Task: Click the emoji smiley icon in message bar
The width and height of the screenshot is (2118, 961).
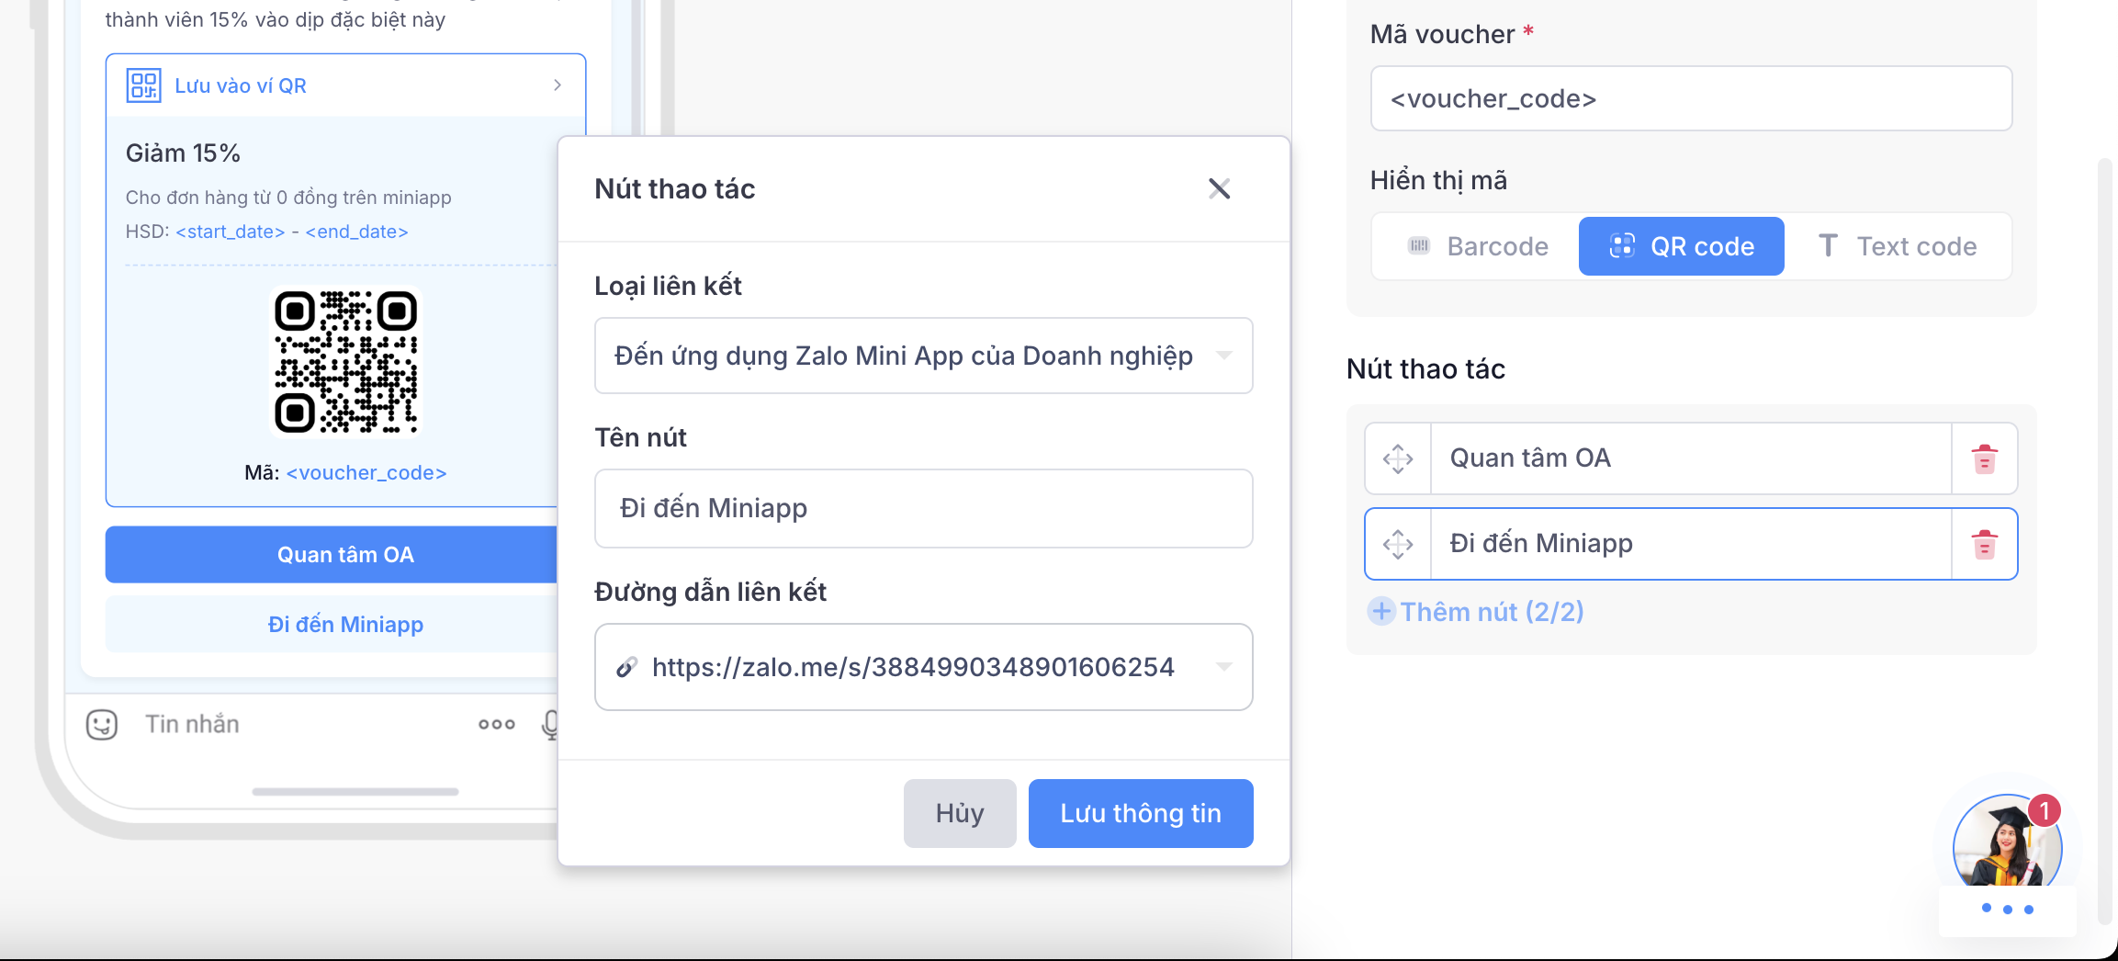Action: 102,725
